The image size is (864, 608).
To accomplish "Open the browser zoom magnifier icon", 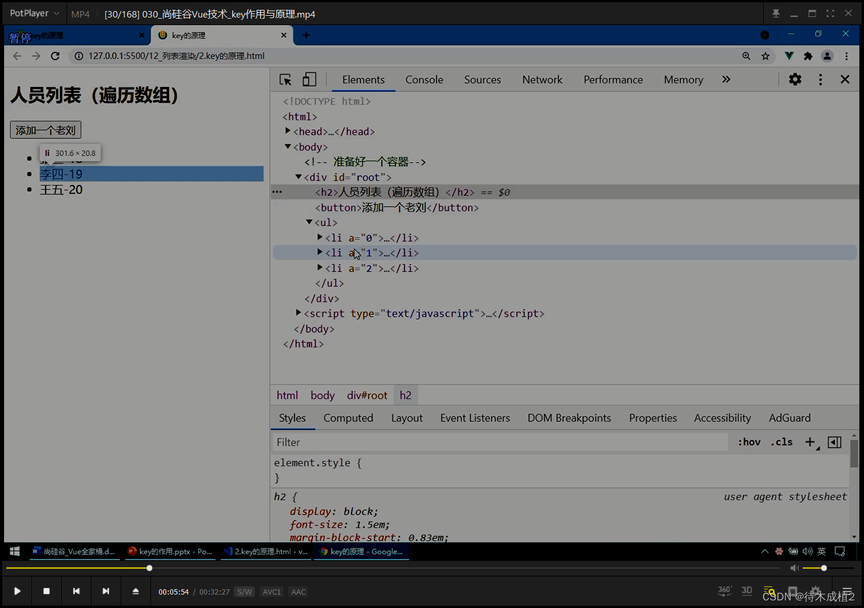I will pos(746,56).
